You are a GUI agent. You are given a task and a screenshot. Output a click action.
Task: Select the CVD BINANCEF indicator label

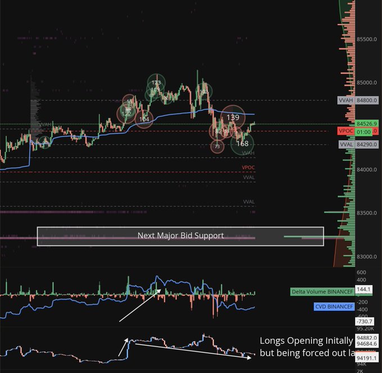pyautogui.click(x=334, y=307)
